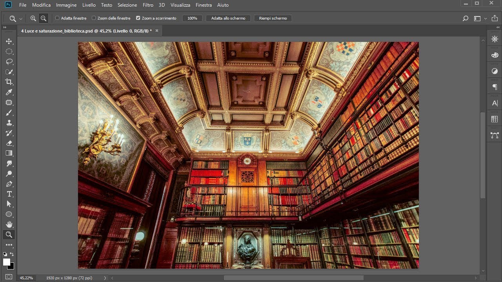Open the Zoom tool preset dropdown arrow

tap(21, 18)
